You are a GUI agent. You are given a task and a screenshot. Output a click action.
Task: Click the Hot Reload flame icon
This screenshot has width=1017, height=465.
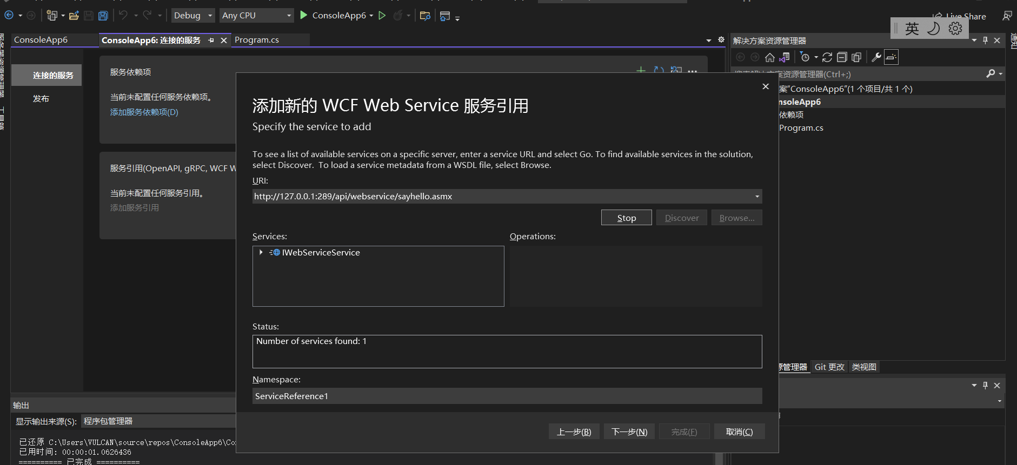[x=398, y=15]
